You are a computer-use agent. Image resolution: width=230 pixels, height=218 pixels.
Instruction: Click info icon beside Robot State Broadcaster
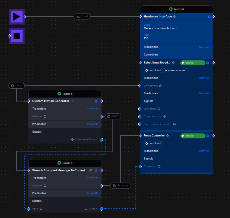[x=173, y=63]
